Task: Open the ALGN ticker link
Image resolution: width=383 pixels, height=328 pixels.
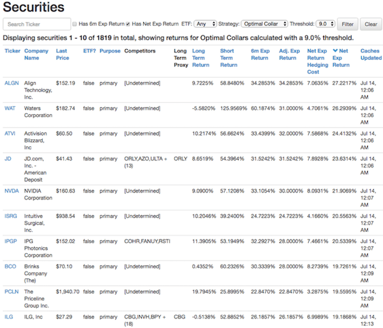Action: pos(12,83)
